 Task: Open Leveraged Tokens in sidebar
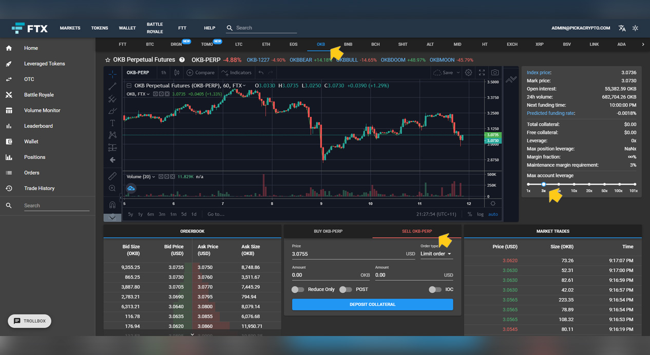click(45, 64)
